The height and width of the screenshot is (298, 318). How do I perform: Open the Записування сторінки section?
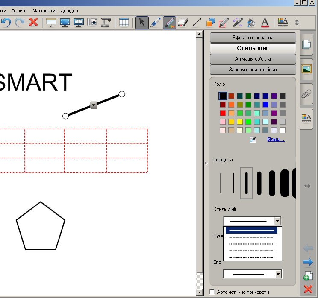point(253,70)
